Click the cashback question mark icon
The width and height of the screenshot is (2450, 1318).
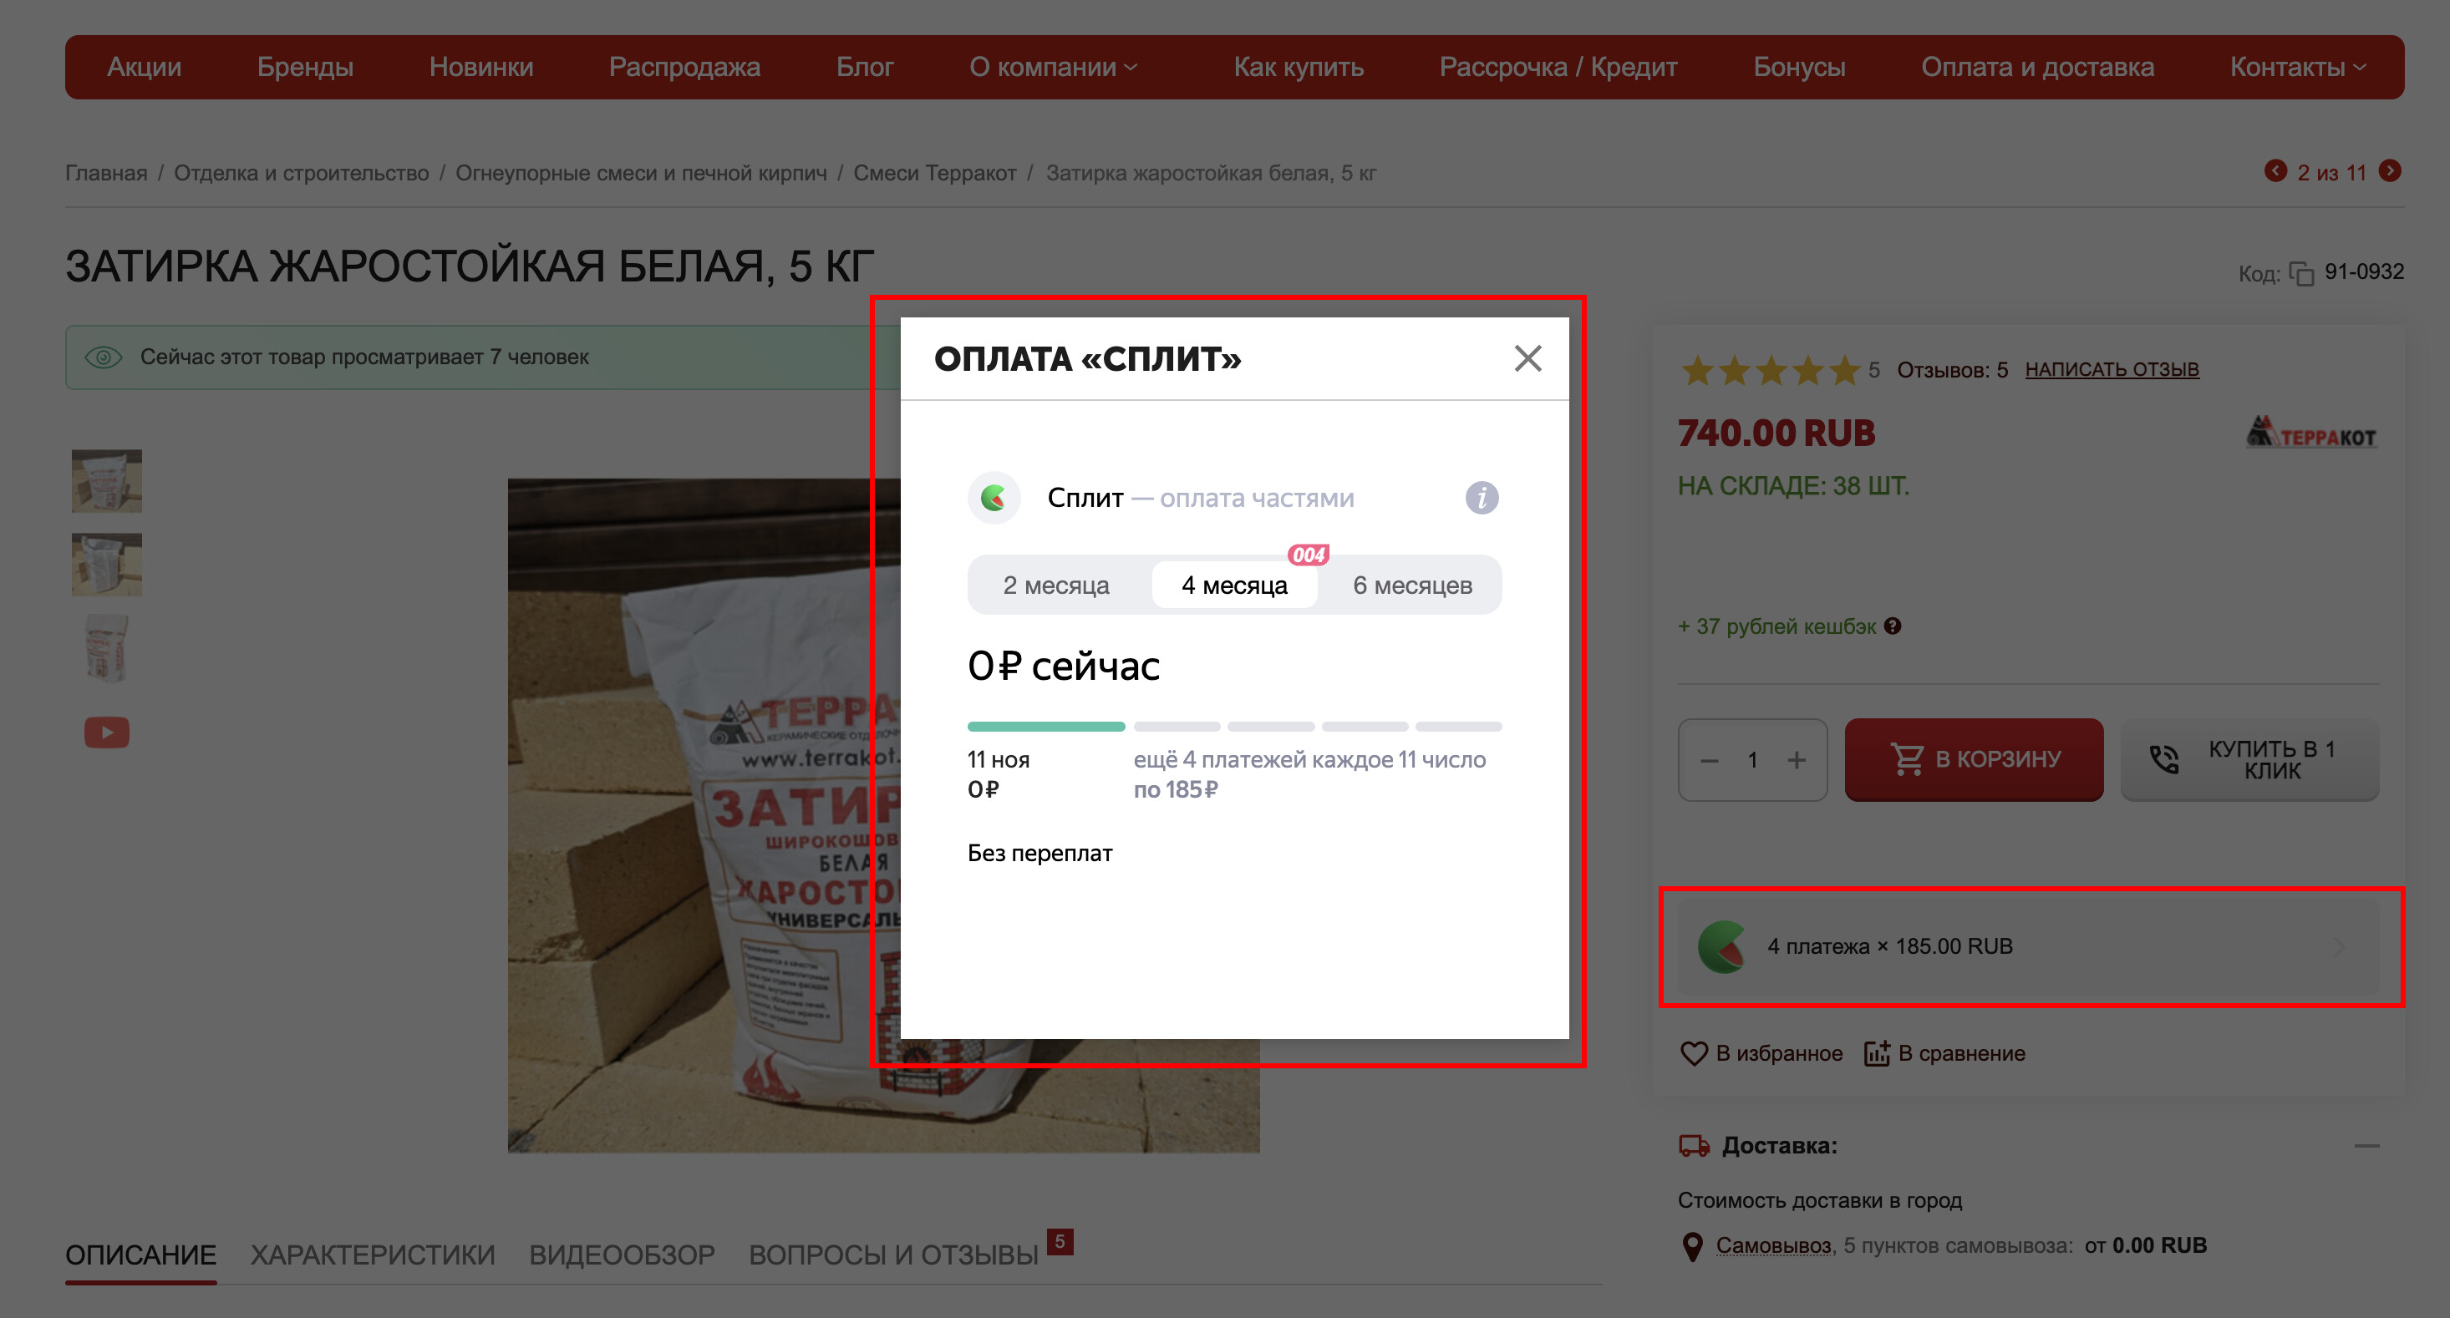[1893, 626]
